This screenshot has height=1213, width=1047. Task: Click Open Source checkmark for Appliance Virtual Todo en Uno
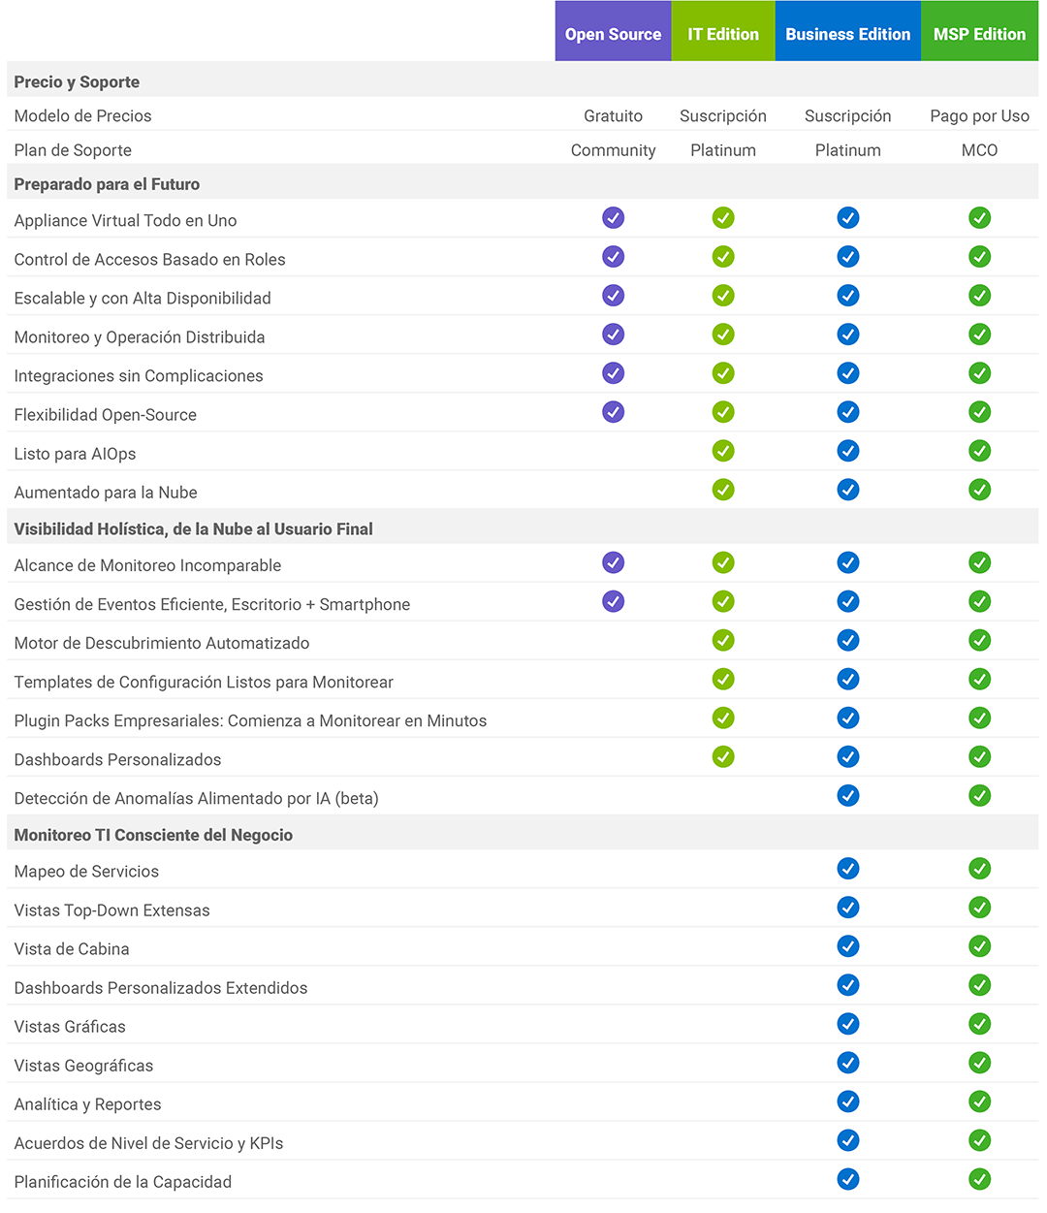point(613,218)
